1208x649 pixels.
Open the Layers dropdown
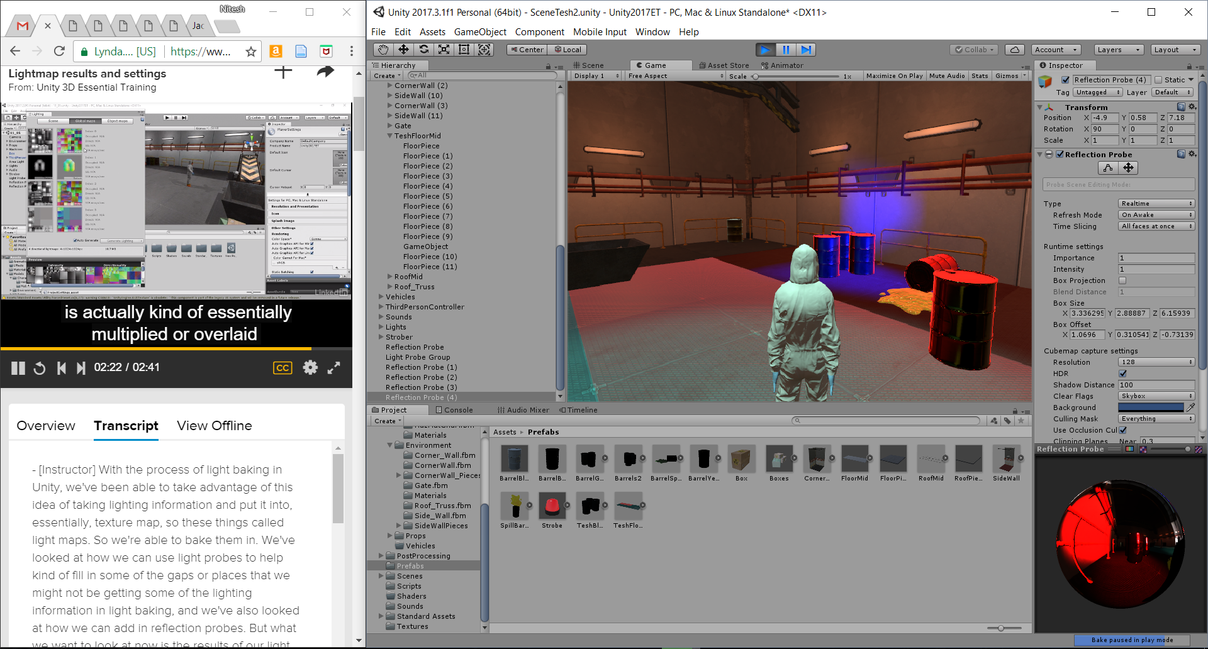point(1119,50)
